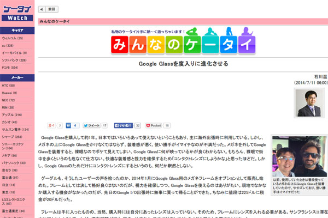
Task: Click the Hatena bookmark count 4
Action: click(x=75, y=125)
